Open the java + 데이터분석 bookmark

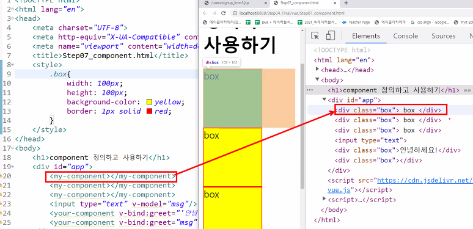pos(274,23)
